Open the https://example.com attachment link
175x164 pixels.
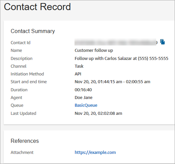95,152
